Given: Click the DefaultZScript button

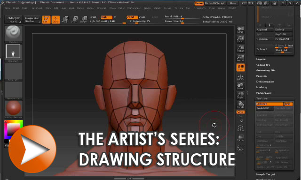Looking at the screenshot, I should click(215, 3).
